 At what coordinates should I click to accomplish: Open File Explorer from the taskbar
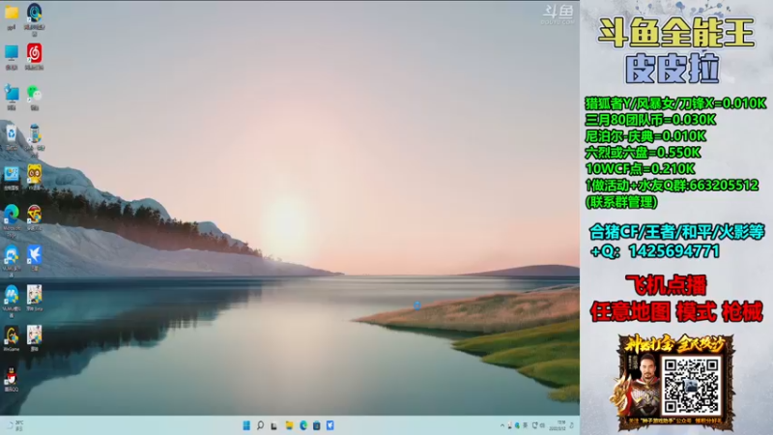pos(289,425)
